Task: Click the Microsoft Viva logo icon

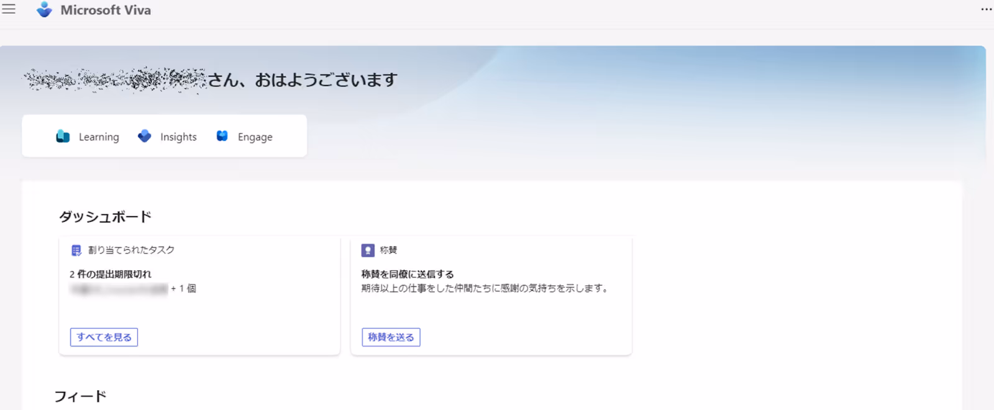Action: click(x=44, y=10)
